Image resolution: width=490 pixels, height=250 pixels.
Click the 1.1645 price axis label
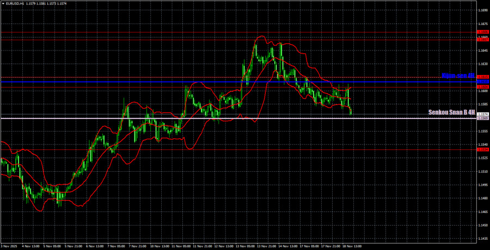pos(482,51)
